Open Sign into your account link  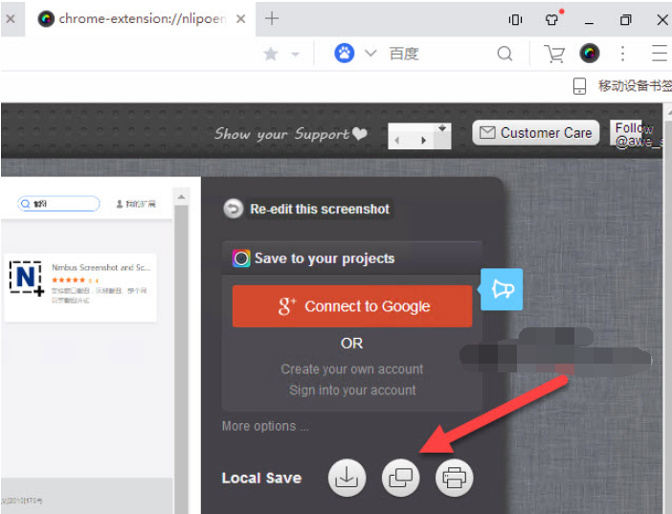pyautogui.click(x=352, y=391)
